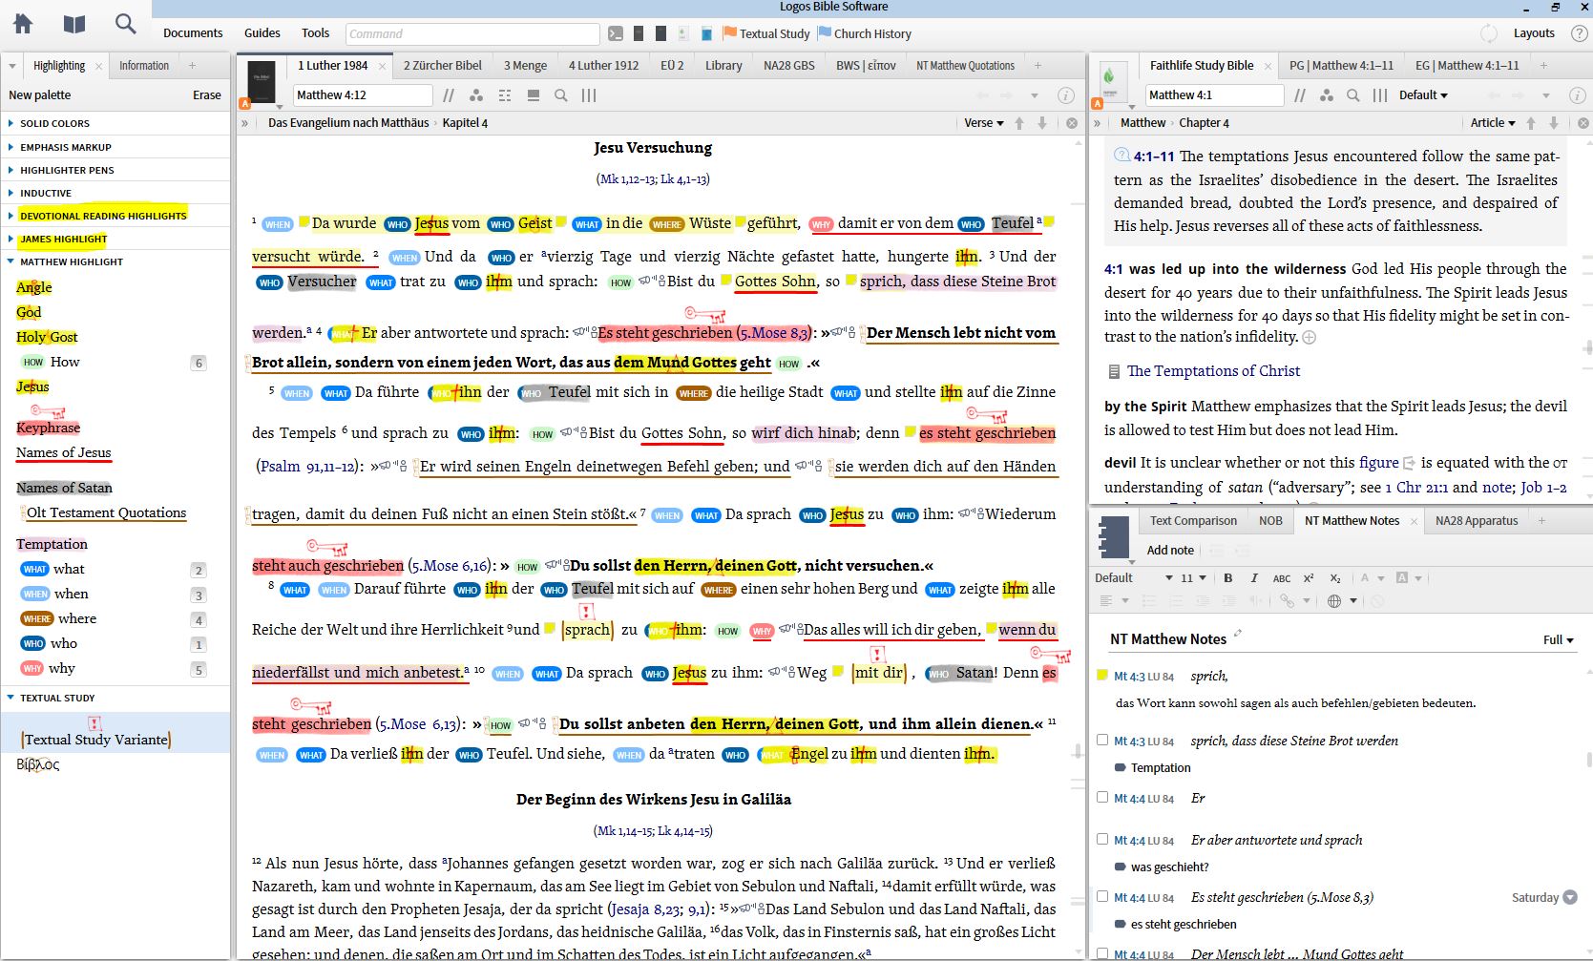Open the Library book icon
This screenshot has width=1593, height=961.
(x=73, y=24)
